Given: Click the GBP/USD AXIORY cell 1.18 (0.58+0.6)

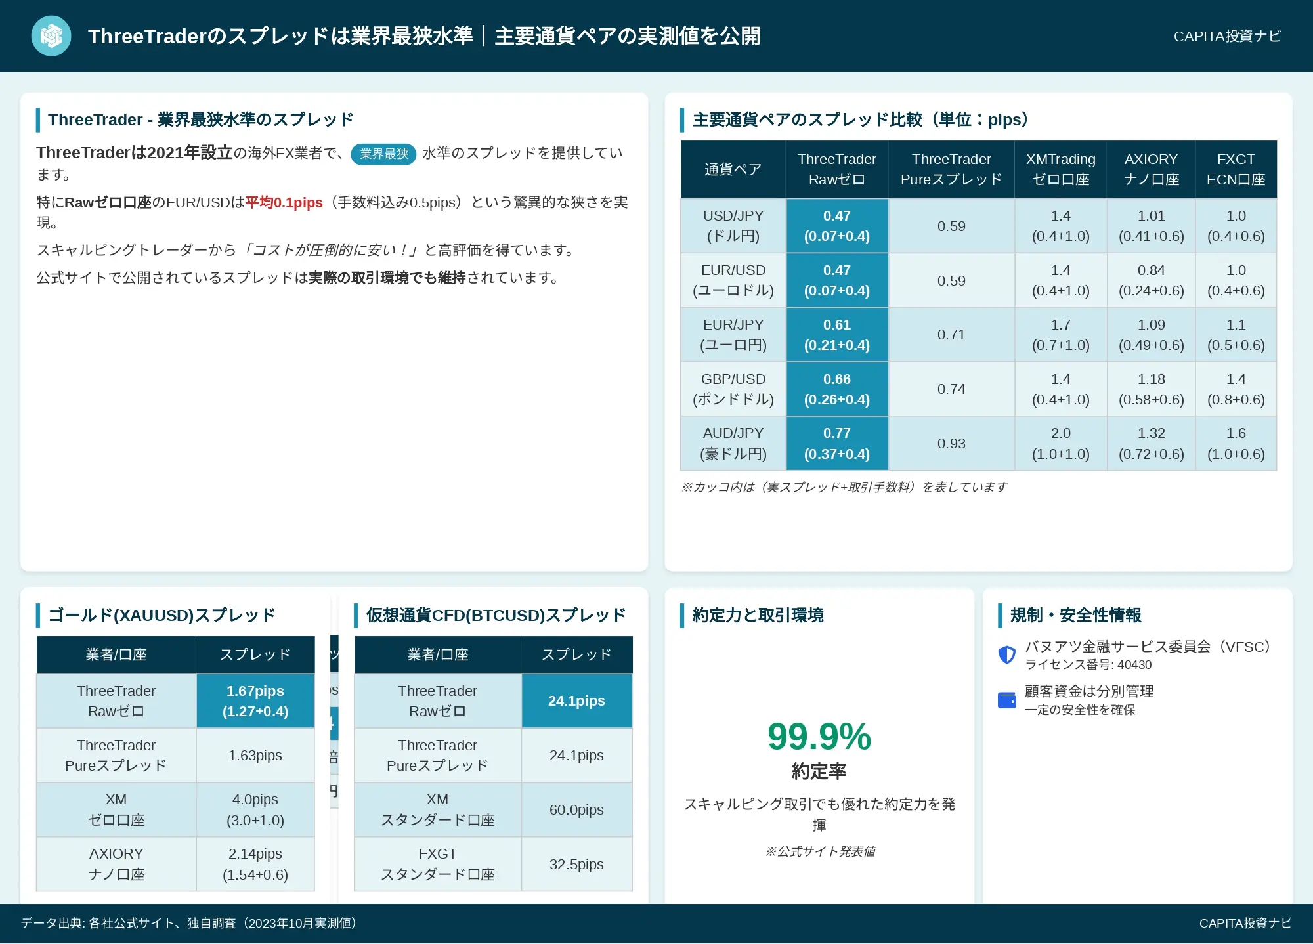Looking at the screenshot, I should (1152, 389).
